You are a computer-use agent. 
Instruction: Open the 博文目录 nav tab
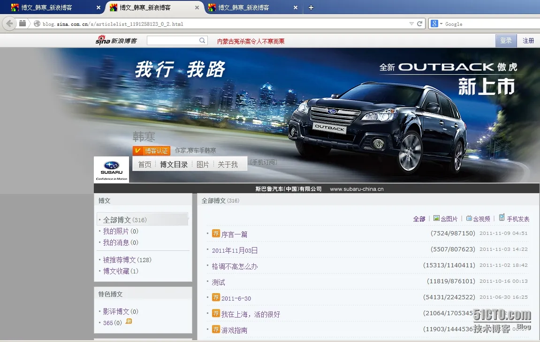(x=174, y=164)
